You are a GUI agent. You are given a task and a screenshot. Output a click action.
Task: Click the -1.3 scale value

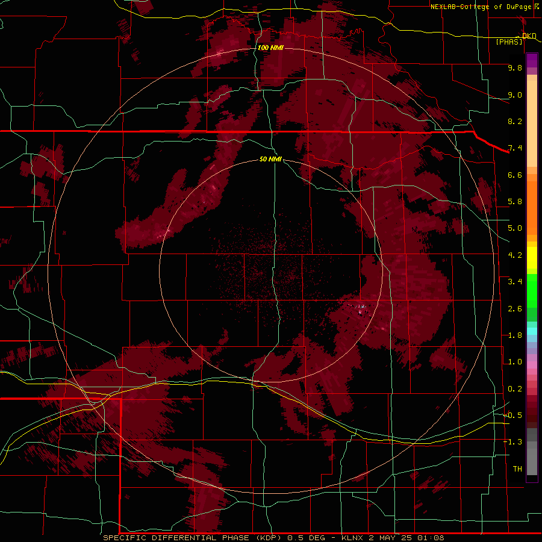(513, 442)
